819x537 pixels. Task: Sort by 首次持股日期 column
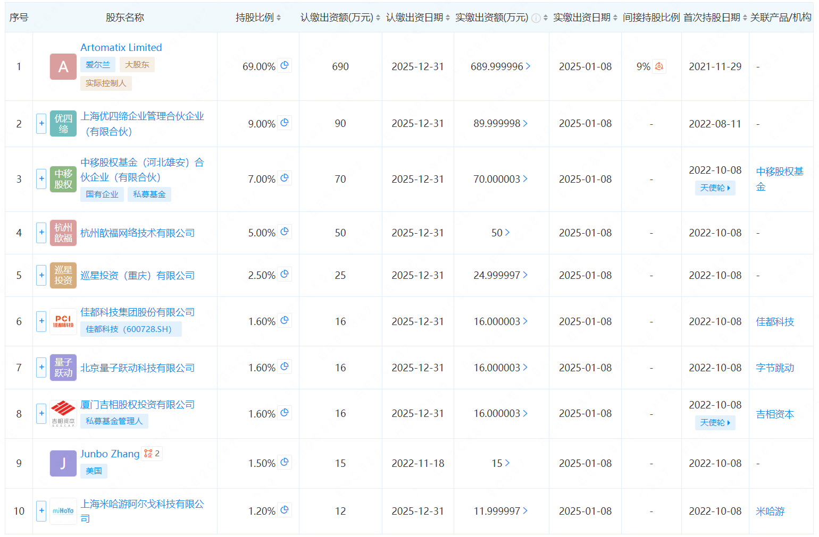click(x=715, y=18)
